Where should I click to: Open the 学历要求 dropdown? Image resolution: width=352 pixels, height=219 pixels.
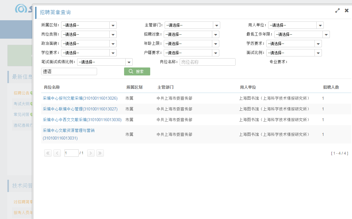[294, 44]
